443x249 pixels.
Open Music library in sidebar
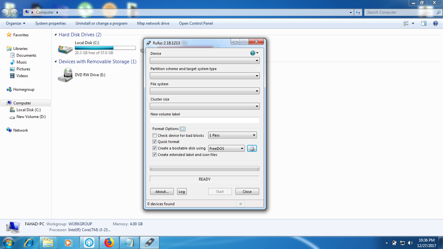point(22,62)
